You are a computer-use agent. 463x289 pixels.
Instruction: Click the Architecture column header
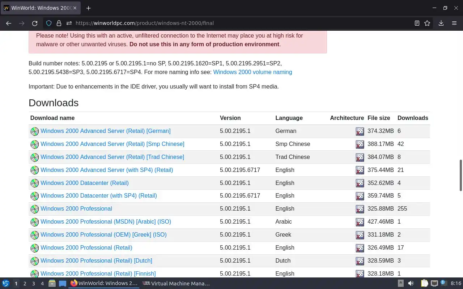click(347, 118)
